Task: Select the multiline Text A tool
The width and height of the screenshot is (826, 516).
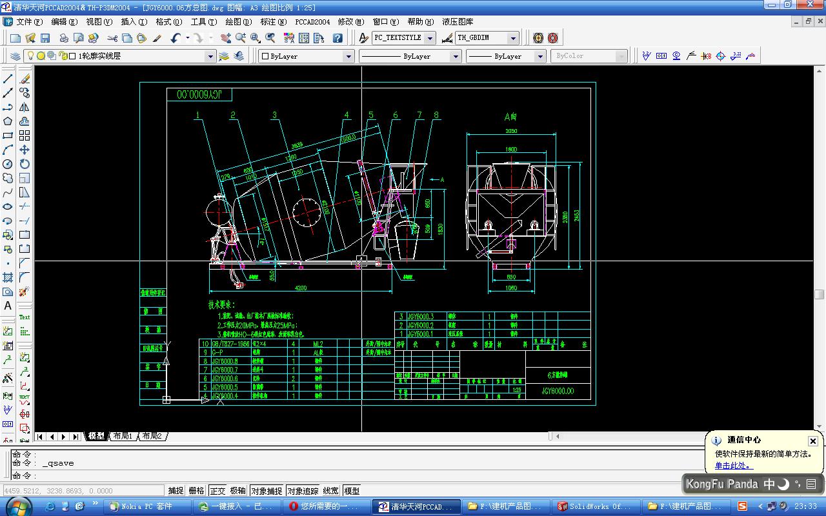Action: pyautogui.click(x=8, y=306)
